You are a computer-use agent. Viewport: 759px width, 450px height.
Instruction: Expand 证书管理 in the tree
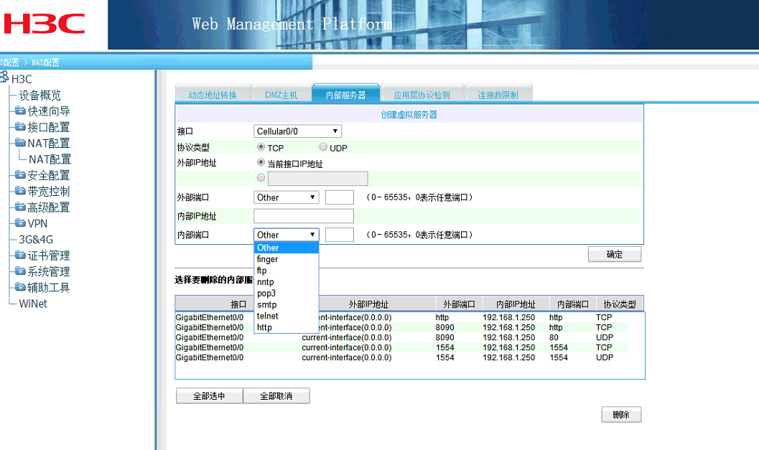point(48,256)
